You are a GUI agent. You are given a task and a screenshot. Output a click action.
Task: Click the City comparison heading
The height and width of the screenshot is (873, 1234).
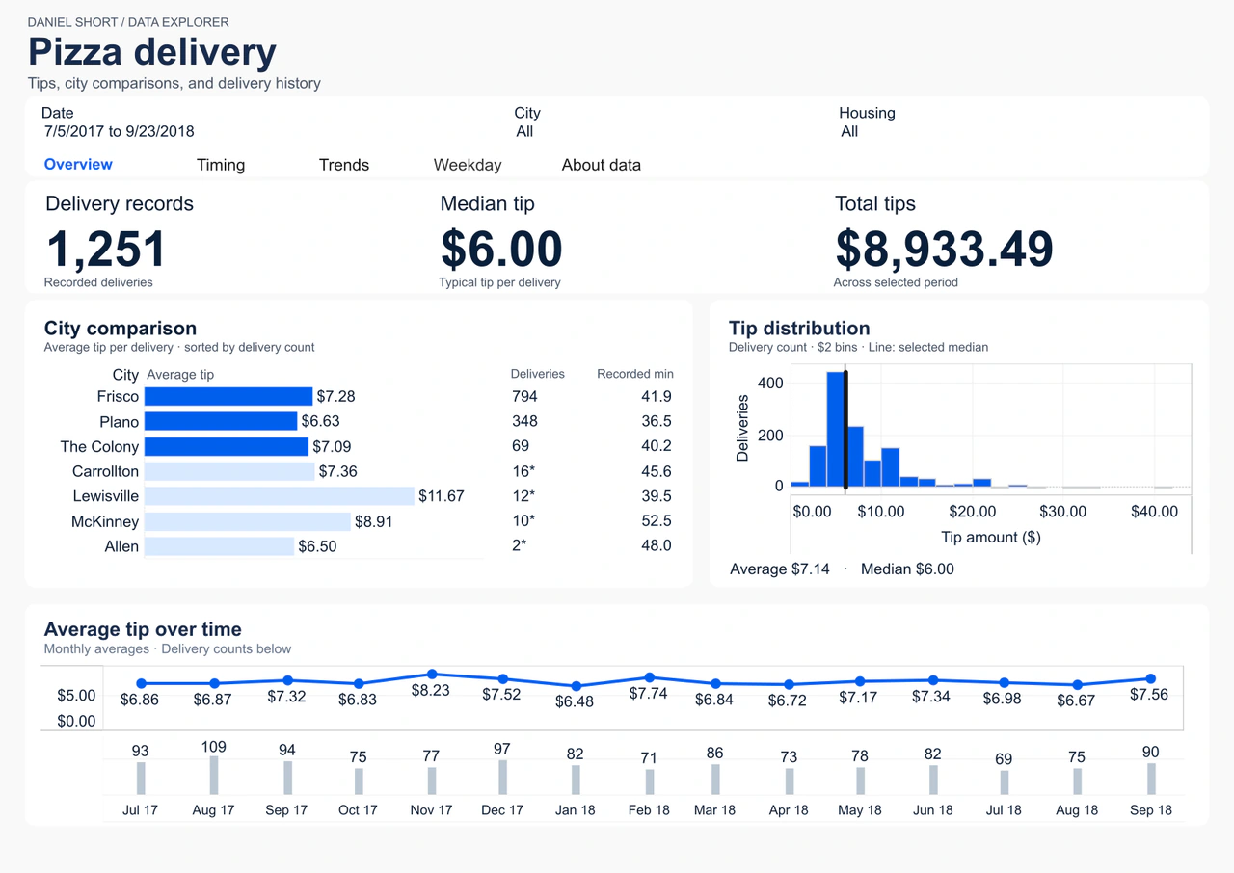(x=121, y=329)
